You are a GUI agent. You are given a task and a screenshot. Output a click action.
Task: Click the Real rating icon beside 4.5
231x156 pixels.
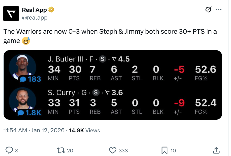[x=114, y=59]
